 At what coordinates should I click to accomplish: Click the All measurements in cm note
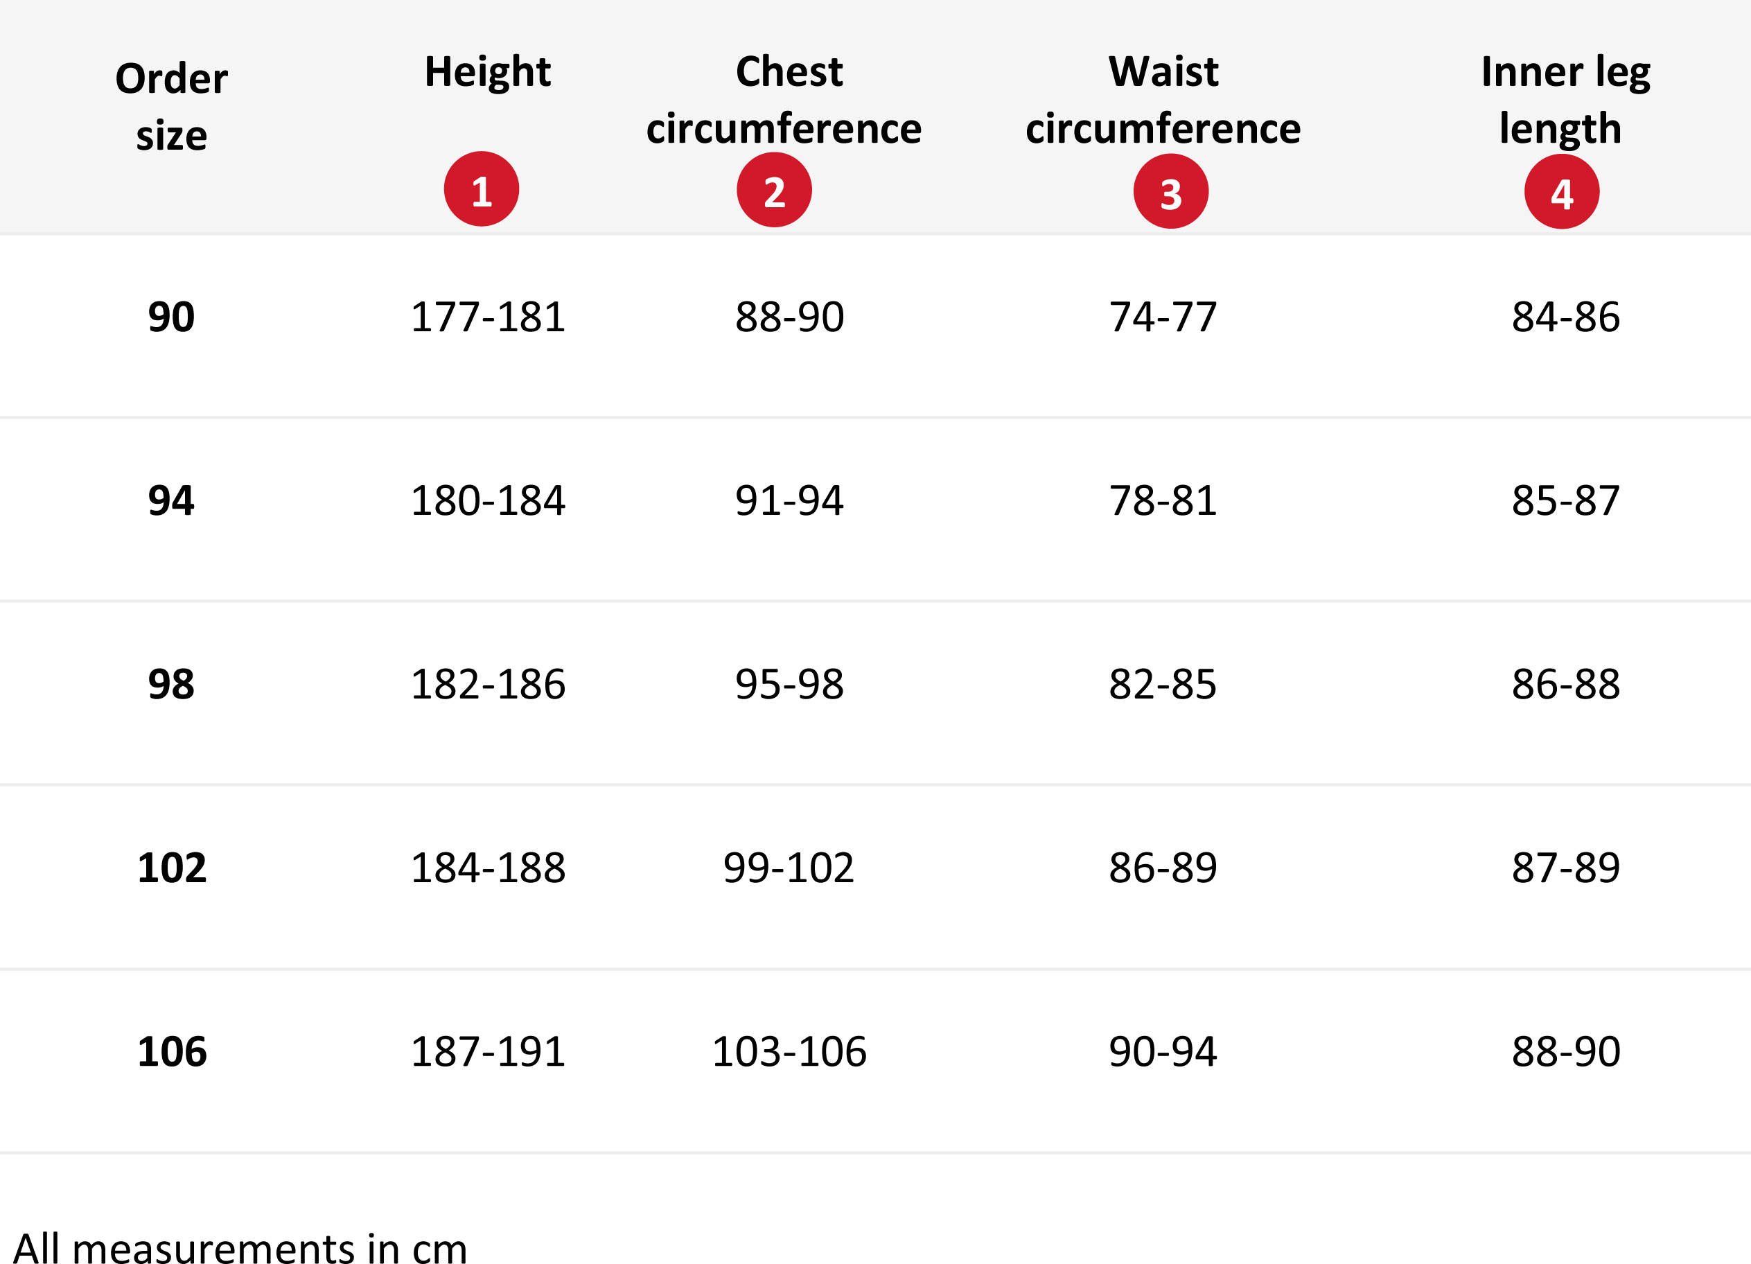[x=240, y=1246]
